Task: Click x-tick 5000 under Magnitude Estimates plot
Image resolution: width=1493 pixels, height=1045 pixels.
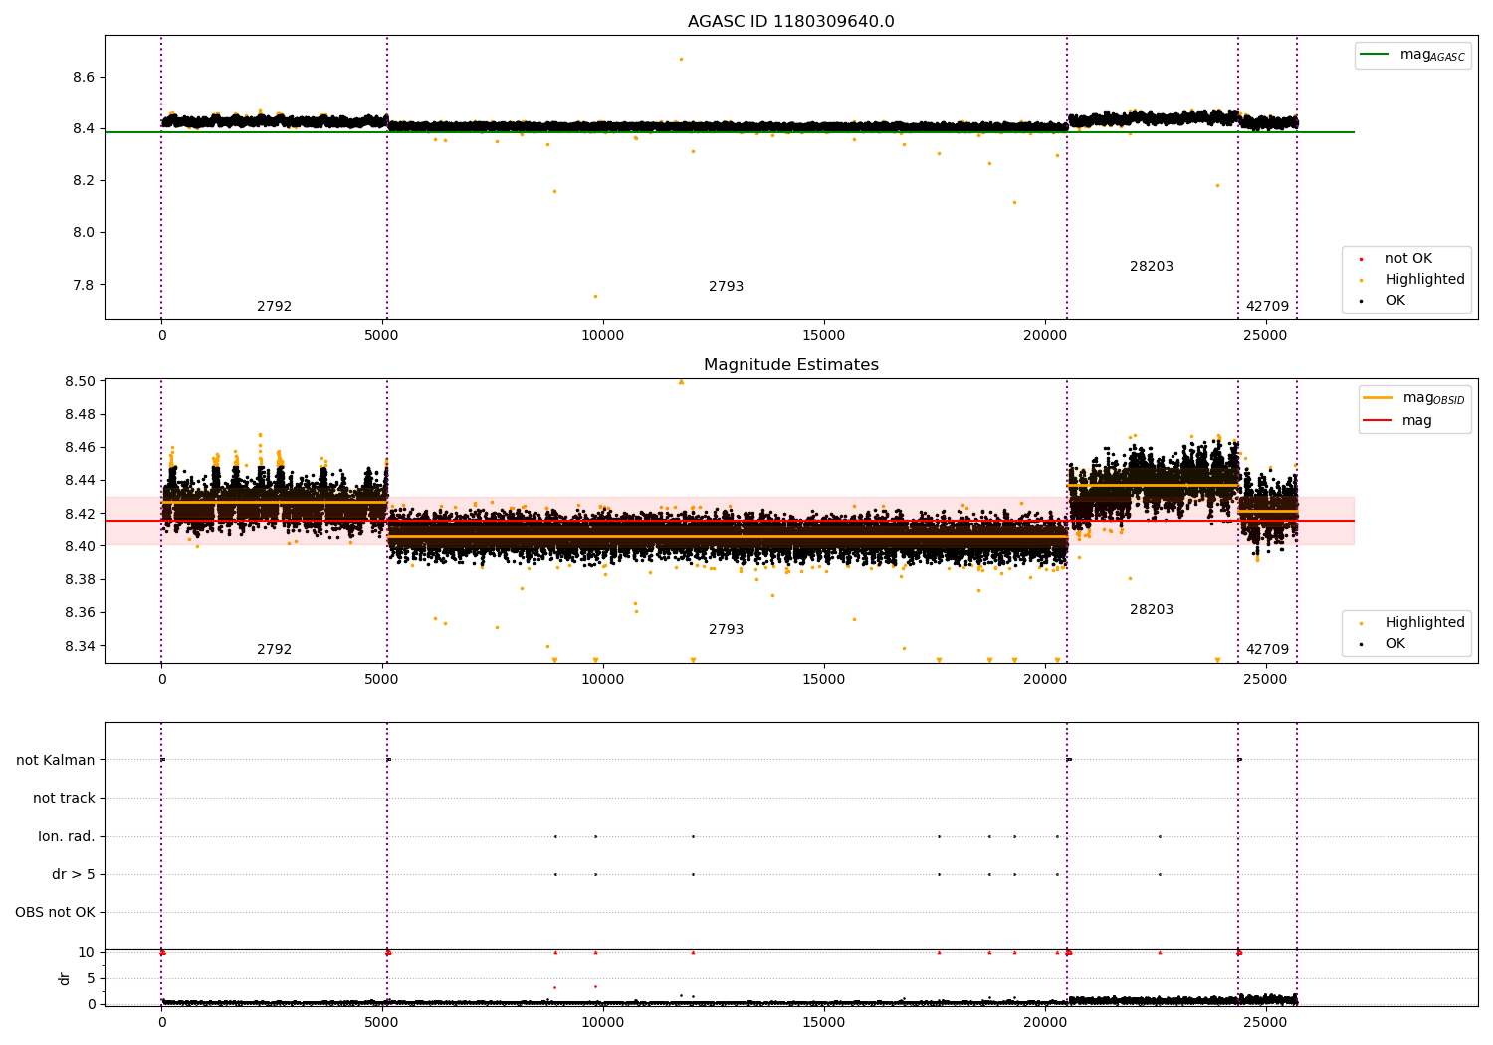Action: (382, 680)
